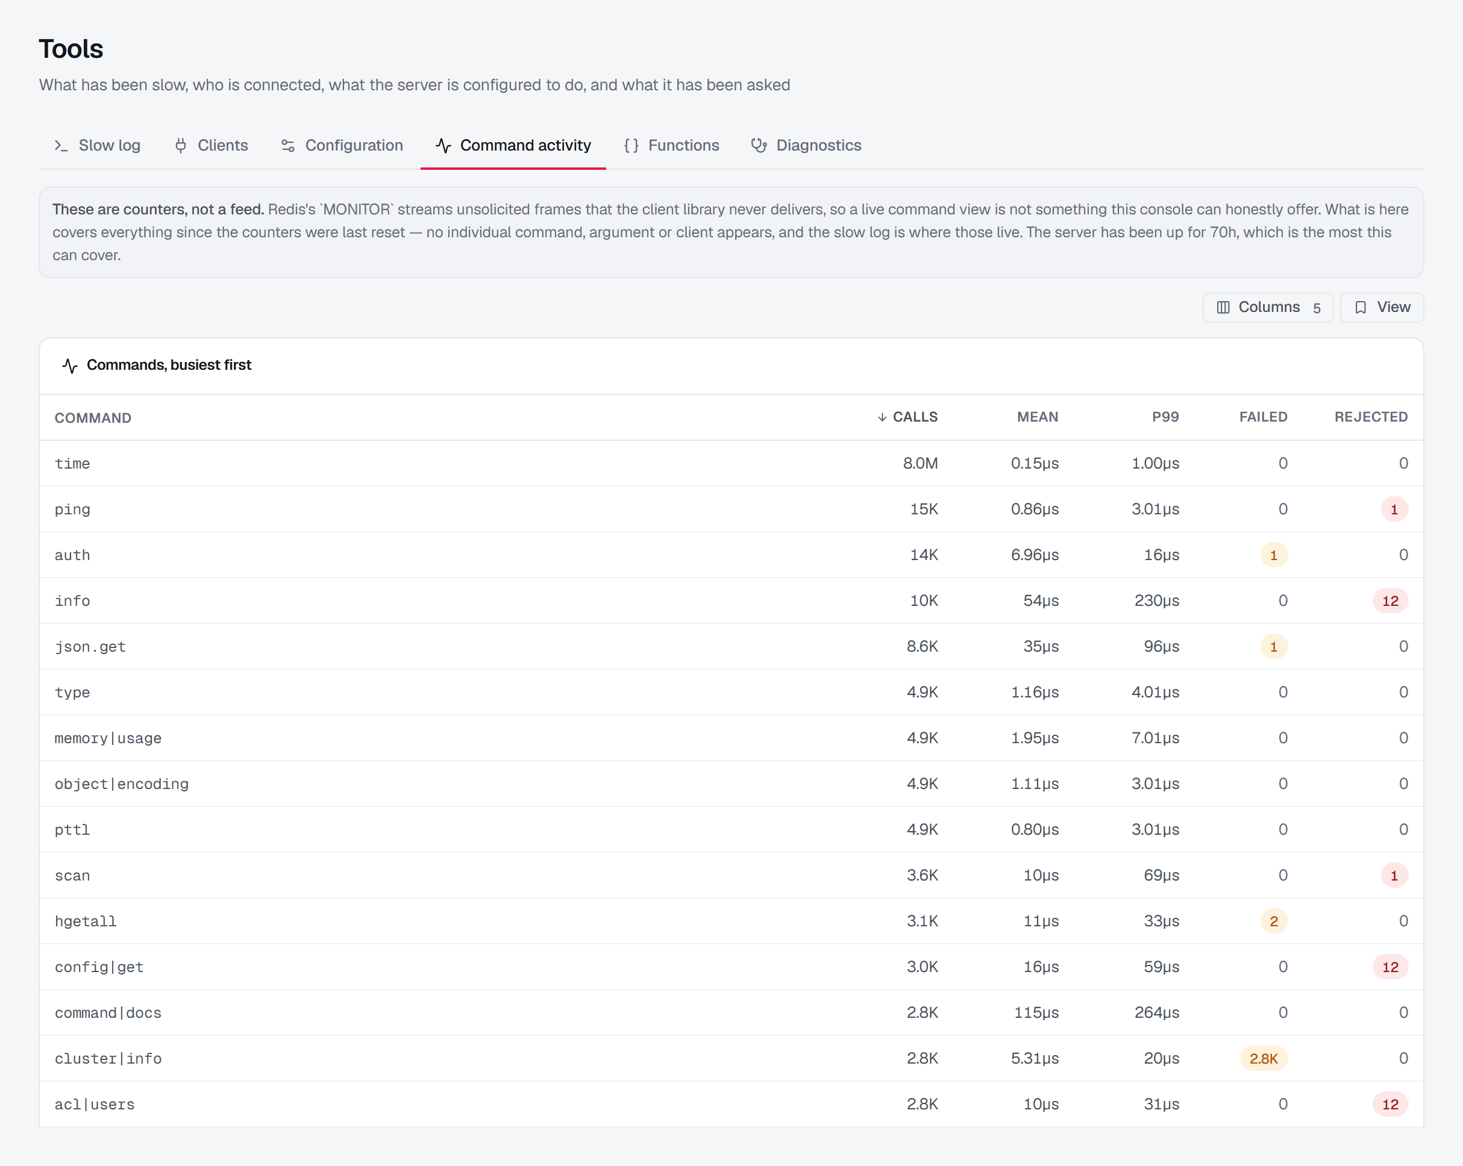Screen dimensions: 1463x1166
Task: Click the rejected badge 1 in the ping row
Action: [x=1394, y=510]
